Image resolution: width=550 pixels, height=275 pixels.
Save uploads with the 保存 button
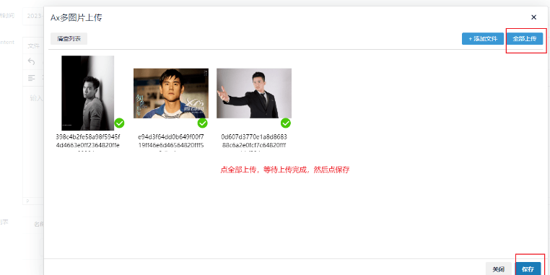[528, 269]
